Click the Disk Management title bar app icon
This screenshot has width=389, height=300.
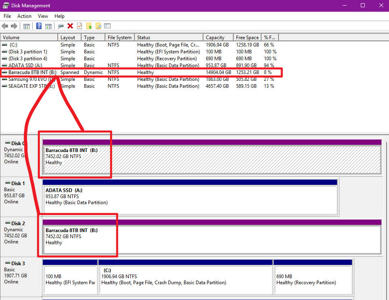[x=6, y=6]
